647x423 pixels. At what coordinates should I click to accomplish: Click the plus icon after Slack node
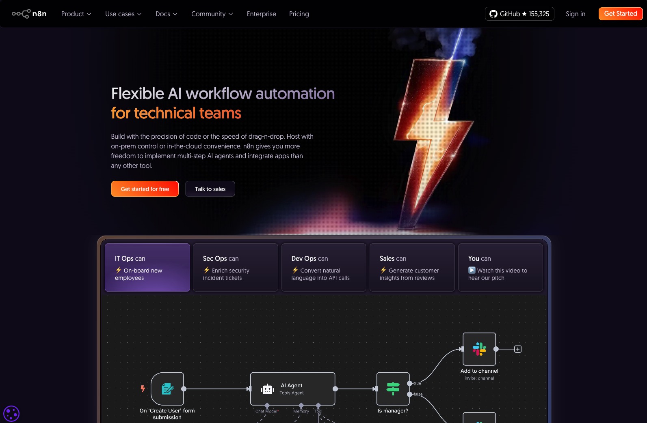click(x=518, y=349)
